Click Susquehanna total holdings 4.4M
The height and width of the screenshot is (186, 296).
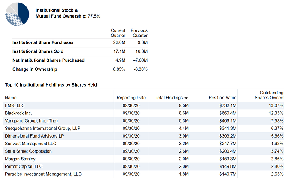(184, 128)
